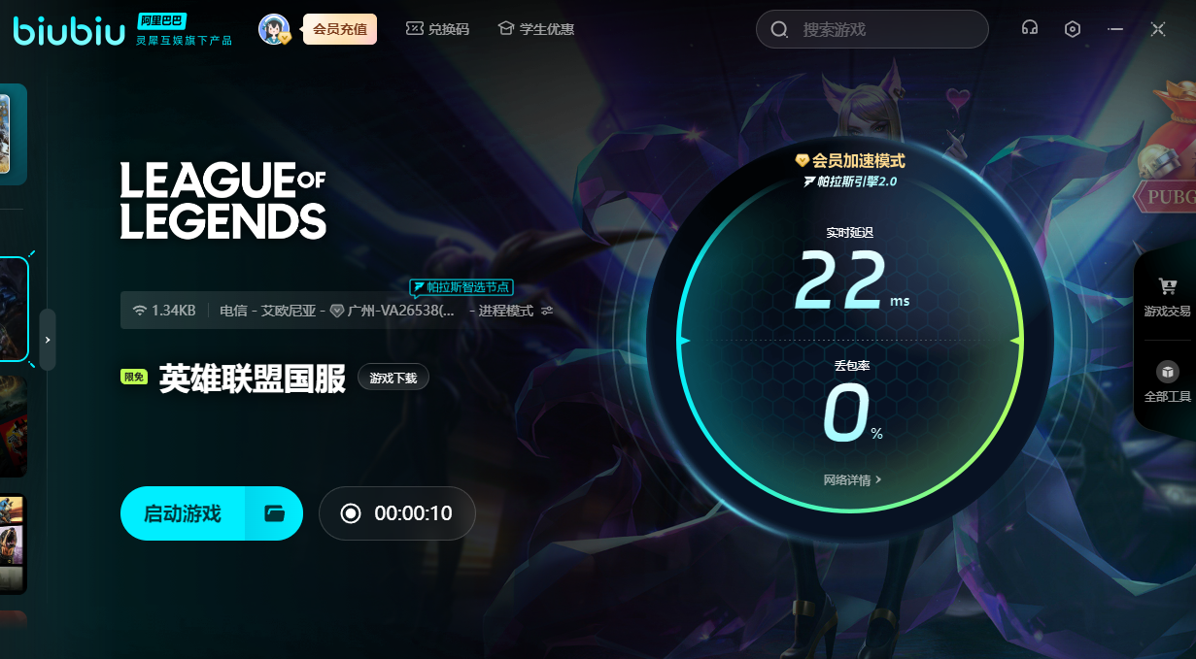Click the 广州-VA26538 node name
Image resolution: width=1196 pixels, height=659 pixels.
click(401, 311)
